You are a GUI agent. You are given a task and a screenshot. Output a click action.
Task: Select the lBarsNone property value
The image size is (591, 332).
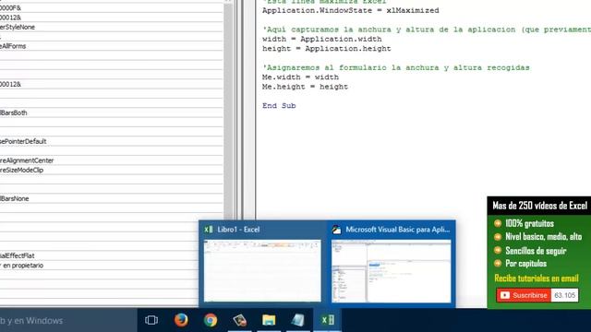click(x=15, y=198)
